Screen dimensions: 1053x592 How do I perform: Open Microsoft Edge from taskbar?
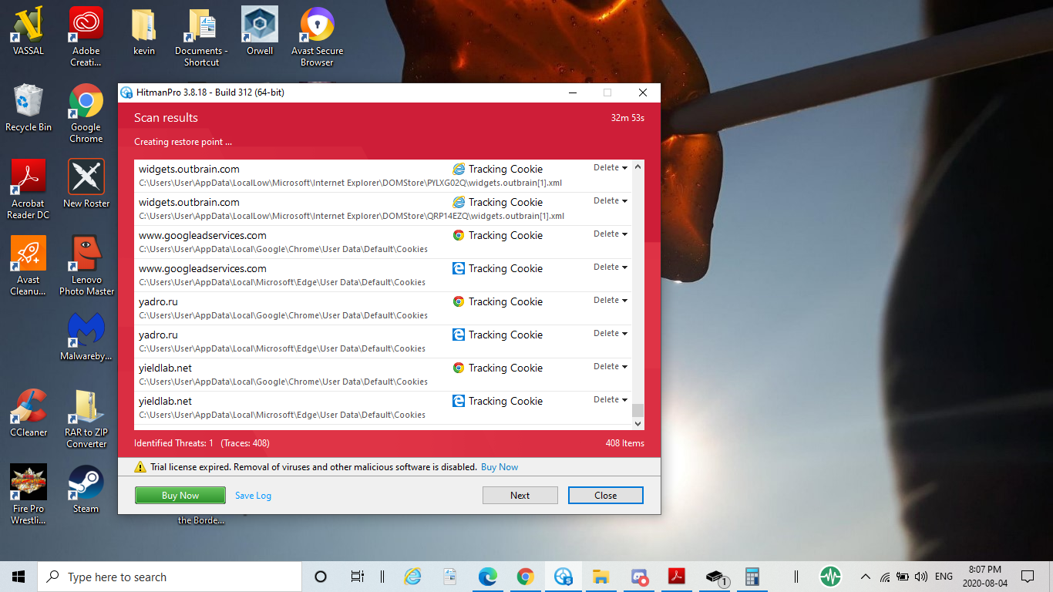coord(487,577)
